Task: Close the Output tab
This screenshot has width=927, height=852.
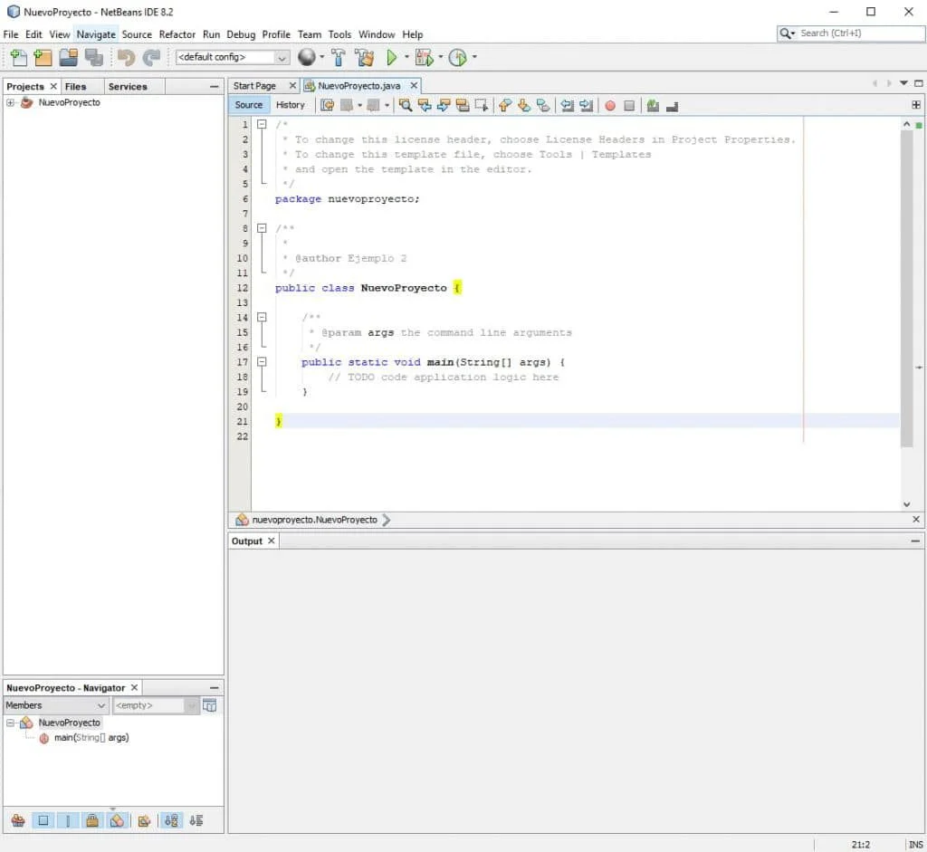Action: pos(272,541)
